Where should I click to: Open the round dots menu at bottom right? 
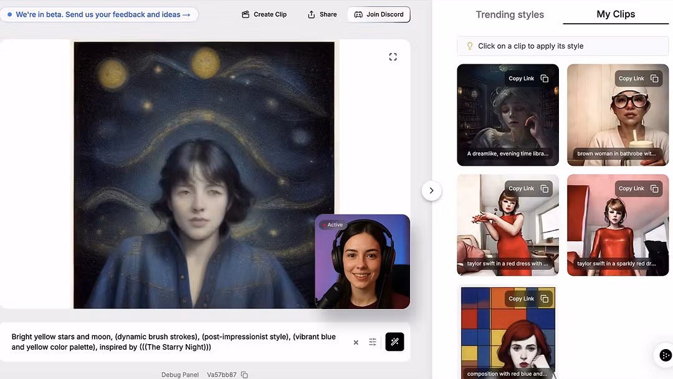pos(665,355)
